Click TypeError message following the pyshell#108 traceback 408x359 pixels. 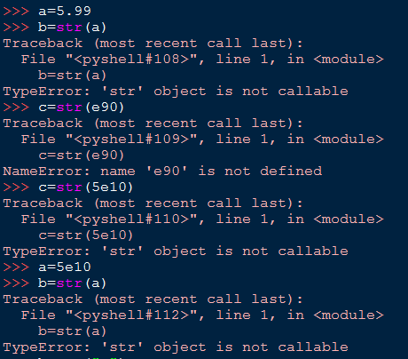point(176,92)
